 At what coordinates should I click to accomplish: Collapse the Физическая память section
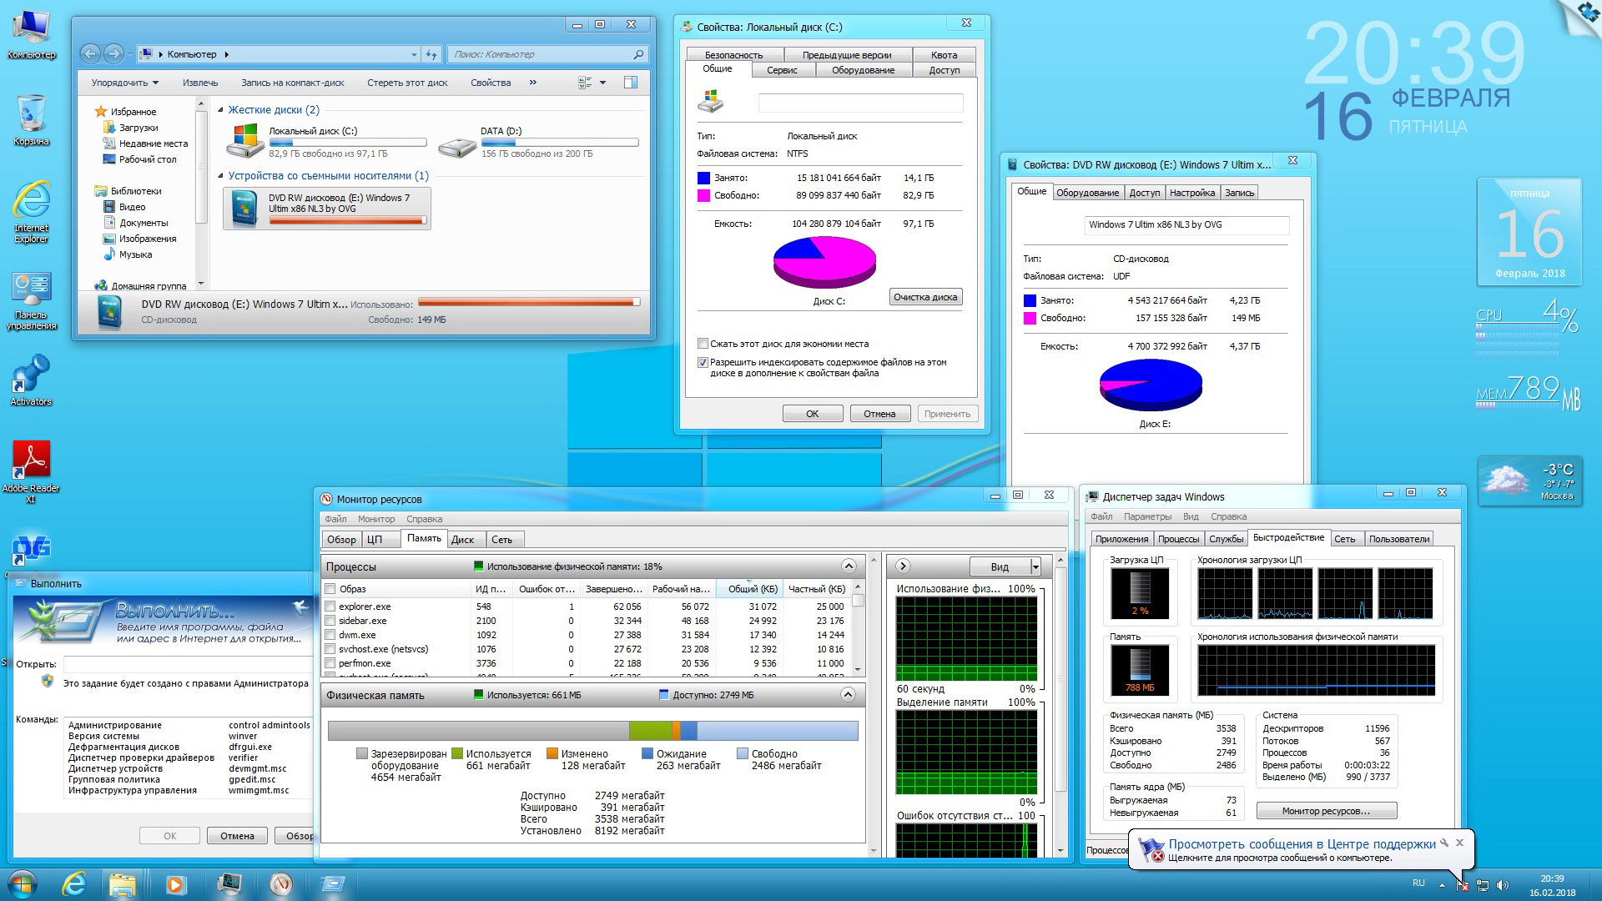coord(848,695)
